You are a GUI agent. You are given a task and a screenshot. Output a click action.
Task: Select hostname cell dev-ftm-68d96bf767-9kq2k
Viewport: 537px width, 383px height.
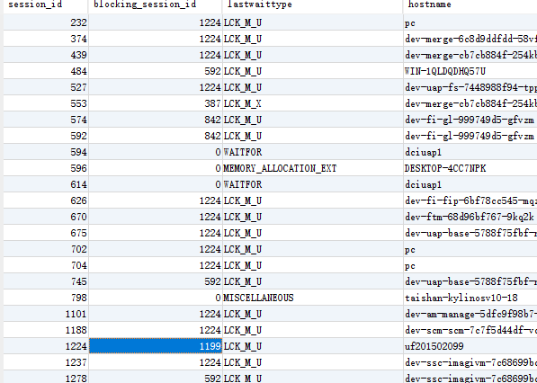(x=470, y=217)
